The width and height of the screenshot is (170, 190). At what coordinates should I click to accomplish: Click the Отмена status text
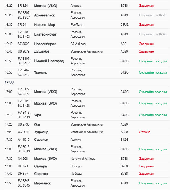(x=144, y=132)
